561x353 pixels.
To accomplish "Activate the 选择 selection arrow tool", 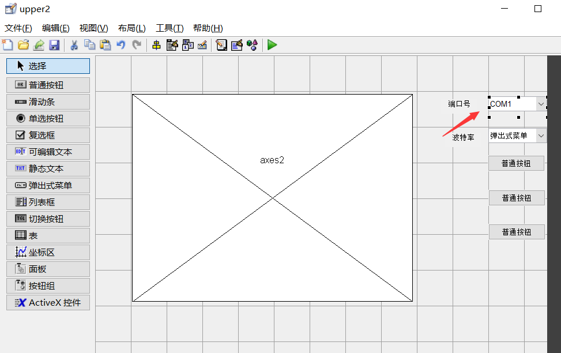I will [48, 66].
